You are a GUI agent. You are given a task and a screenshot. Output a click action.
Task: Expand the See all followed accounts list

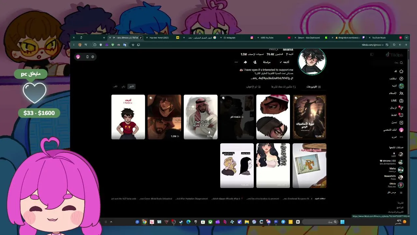coord(395,193)
